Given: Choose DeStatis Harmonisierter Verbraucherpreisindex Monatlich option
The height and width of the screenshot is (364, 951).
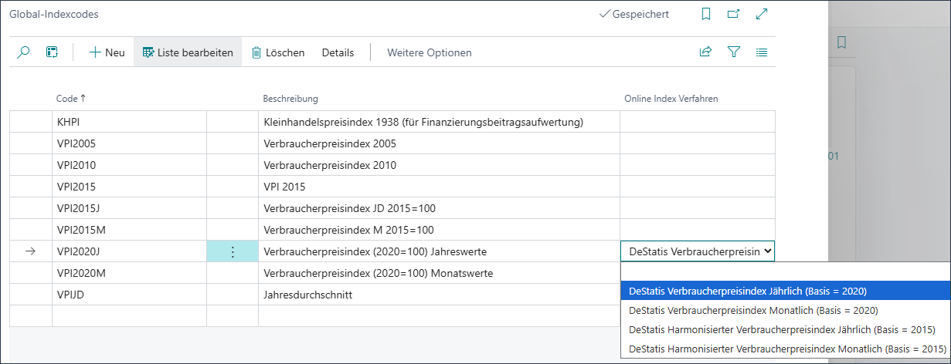Looking at the screenshot, I should [784, 349].
